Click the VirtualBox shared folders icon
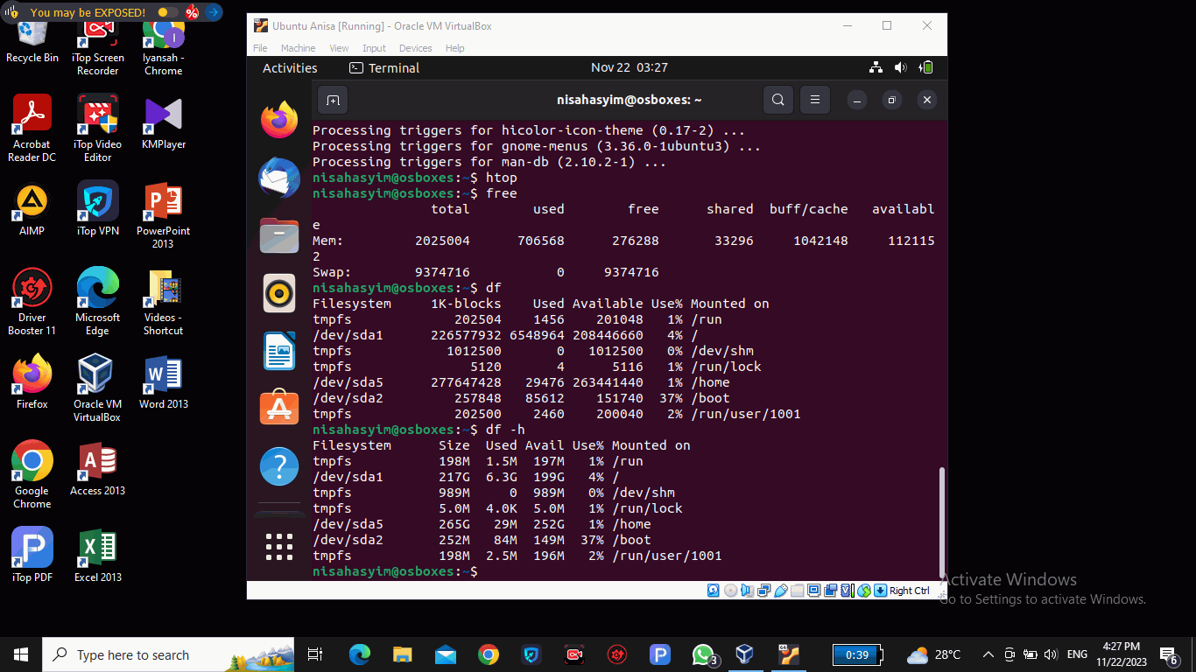This screenshot has width=1196, height=672. point(798,591)
